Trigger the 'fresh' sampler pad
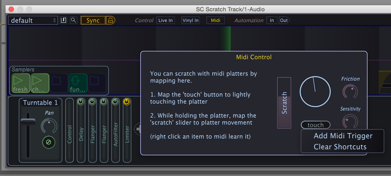 click(x=21, y=84)
